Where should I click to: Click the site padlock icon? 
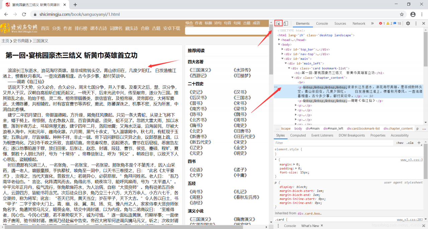pos(35,14)
